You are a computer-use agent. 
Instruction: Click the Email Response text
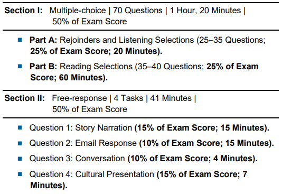[106, 143]
